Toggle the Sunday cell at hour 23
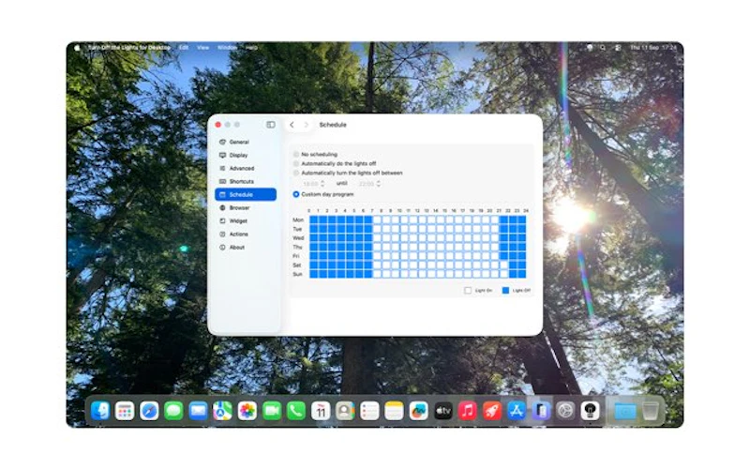The height and width of the screenshot is (469, 750). click(522, 274)
